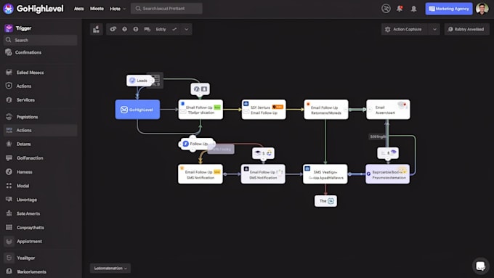Open the user profile avatar
494x278 pixels.
[482, 9]
